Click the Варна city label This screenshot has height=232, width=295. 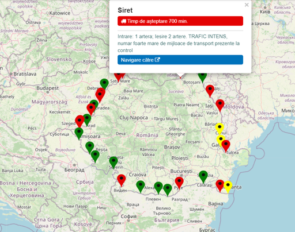pyautogui.click(x=215, y=204)
